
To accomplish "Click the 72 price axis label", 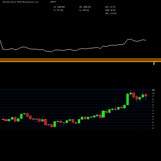I will pyautogui.click(x=153, y=111).
